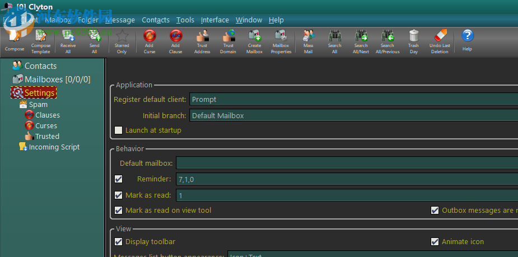Image resolution: width=518 pixels, height=257 pixels.
Task: Enable the Launch at startup checkbox
Action: point(118,130)
